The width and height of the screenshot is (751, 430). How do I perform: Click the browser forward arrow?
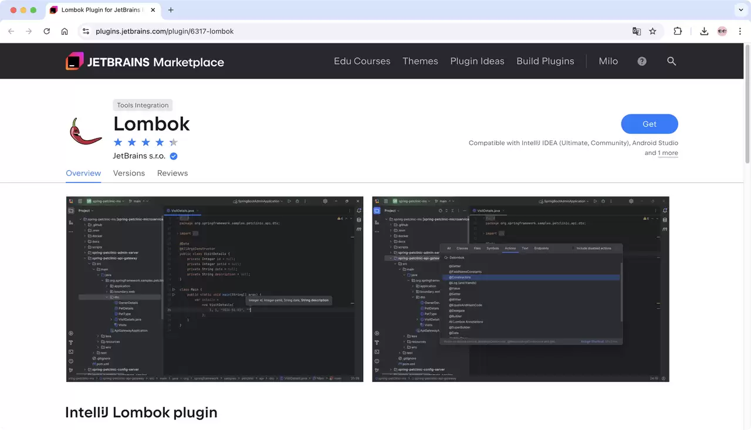[x=29, y=31]
